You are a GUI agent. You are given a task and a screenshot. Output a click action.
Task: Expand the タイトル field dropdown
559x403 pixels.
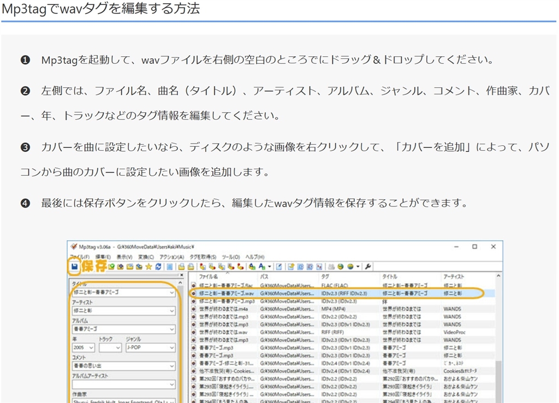[x=171, y=293]
